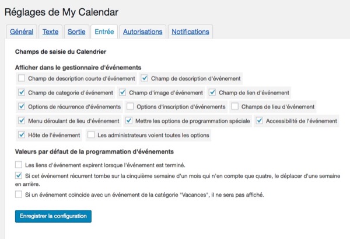This screenshot has height=239, width=350.
Task: Uncheck Hôte de l'événement
Action: [x=22, y=135]
